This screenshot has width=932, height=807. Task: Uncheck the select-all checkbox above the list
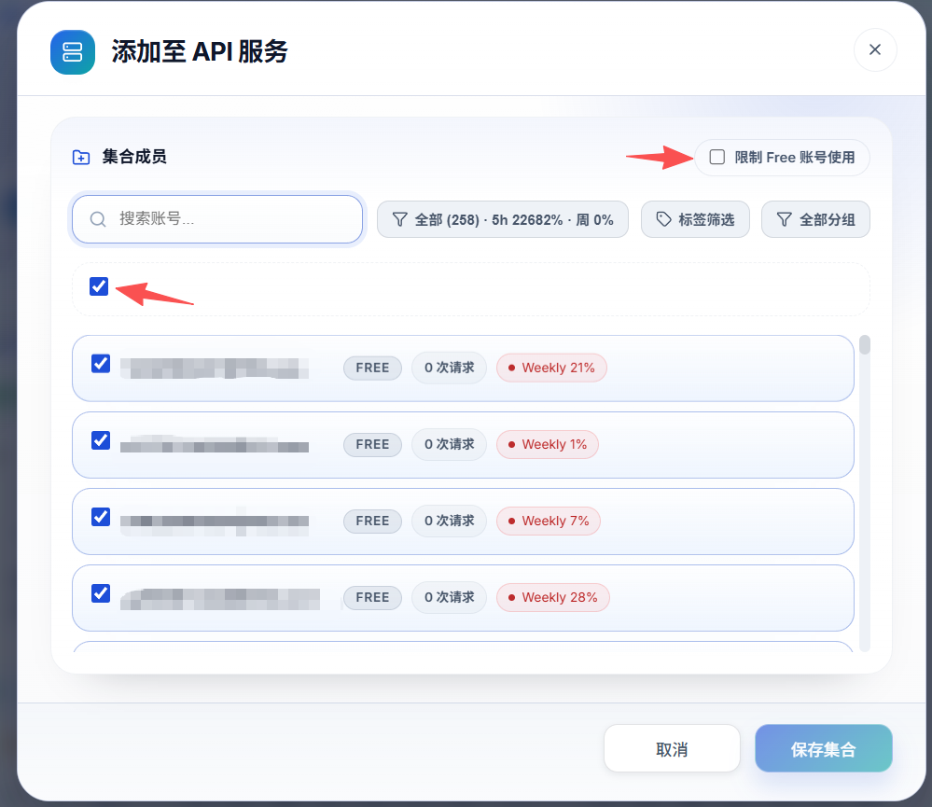point(99,286)
